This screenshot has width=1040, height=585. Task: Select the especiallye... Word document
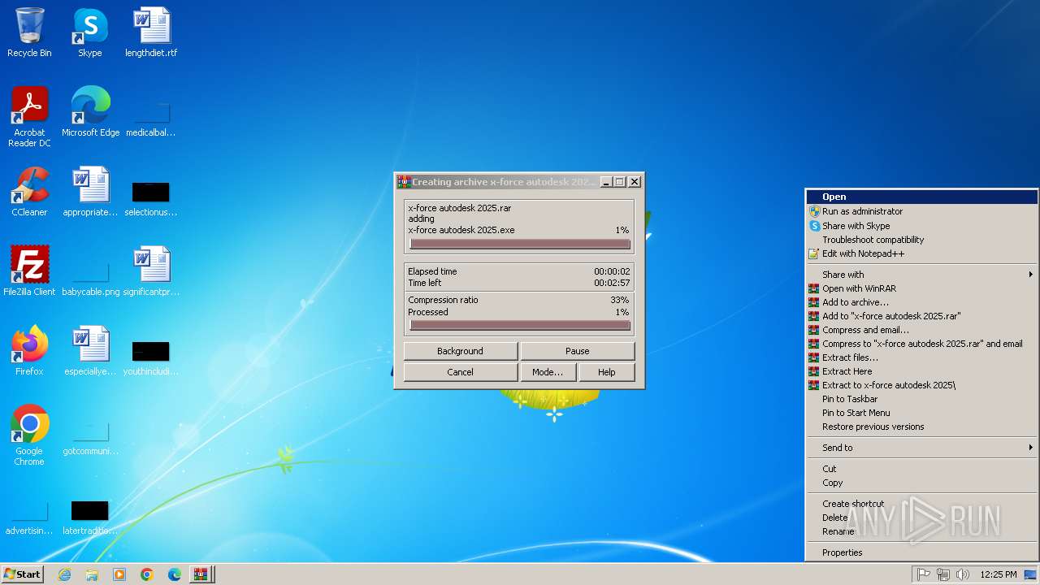[x=90, y=351]
